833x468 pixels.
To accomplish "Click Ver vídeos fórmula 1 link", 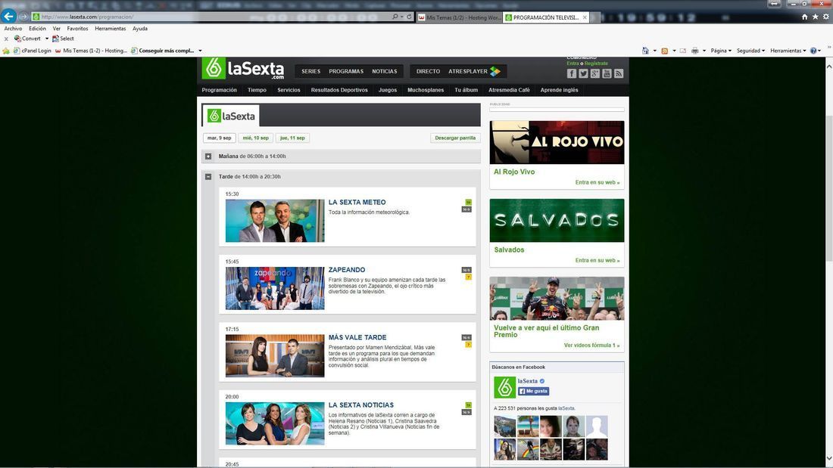I will [x=592, y=346].
